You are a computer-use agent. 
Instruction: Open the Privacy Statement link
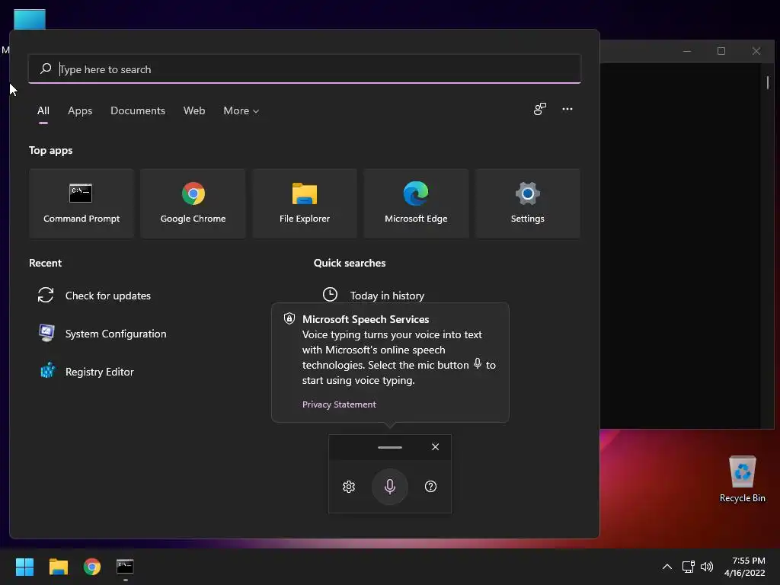pos(339,404)
